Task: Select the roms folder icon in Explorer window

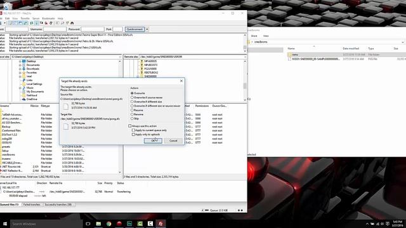Action: 289,54
